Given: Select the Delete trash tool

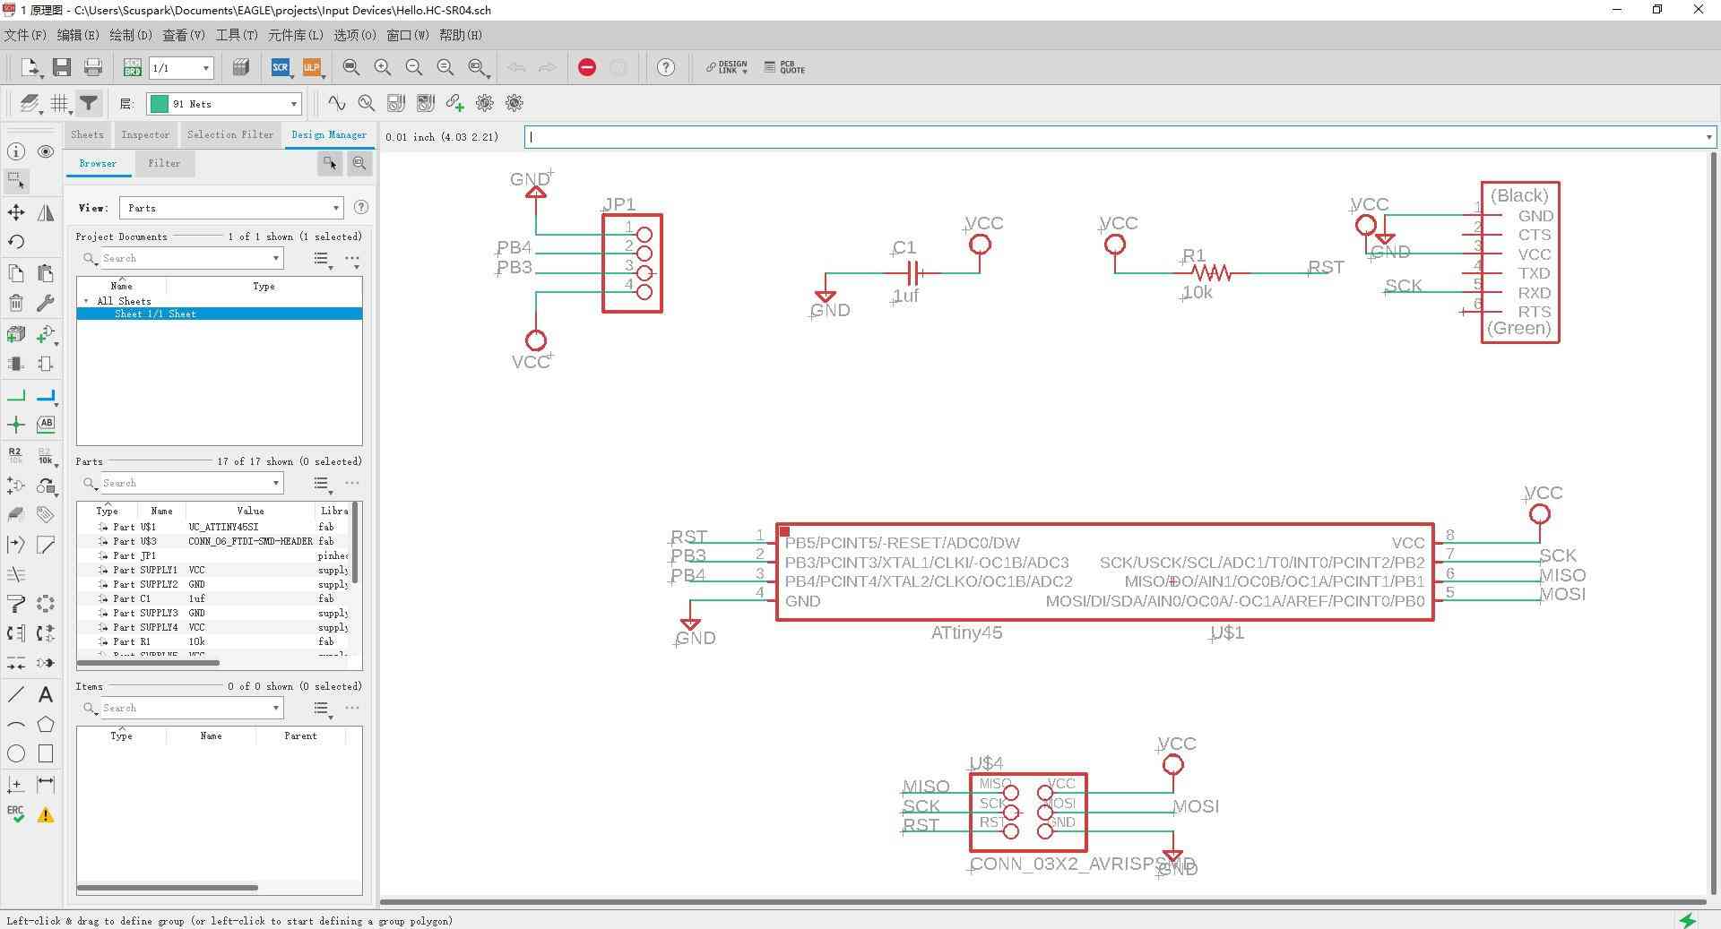Looking at the screenshot, I should point(16,303).
